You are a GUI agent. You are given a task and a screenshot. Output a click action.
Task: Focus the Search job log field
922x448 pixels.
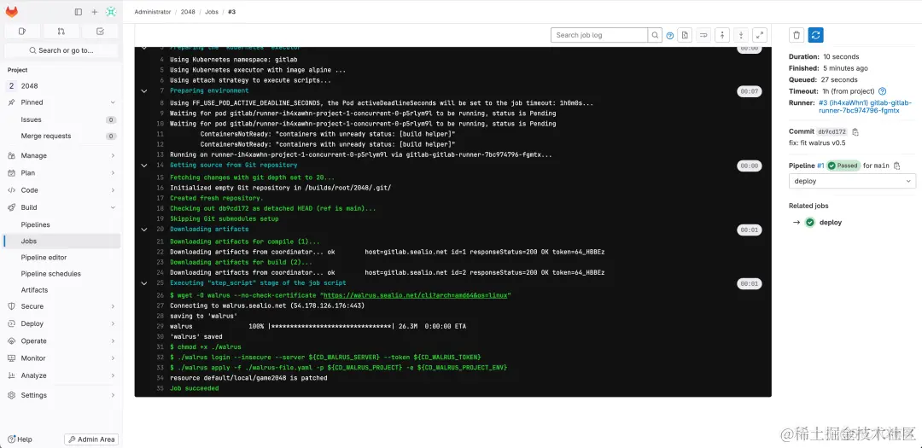[x=599, y=35]
